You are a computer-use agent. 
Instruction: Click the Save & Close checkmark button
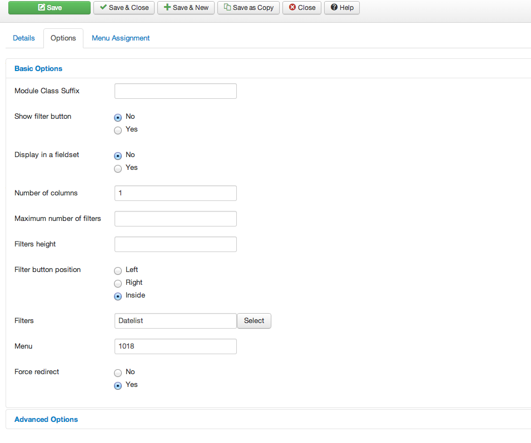[x=124, y=8]
